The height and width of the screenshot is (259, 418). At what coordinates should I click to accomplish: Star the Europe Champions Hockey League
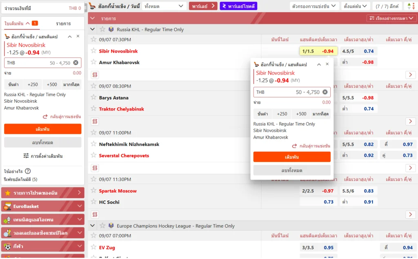tap(102, 226)
